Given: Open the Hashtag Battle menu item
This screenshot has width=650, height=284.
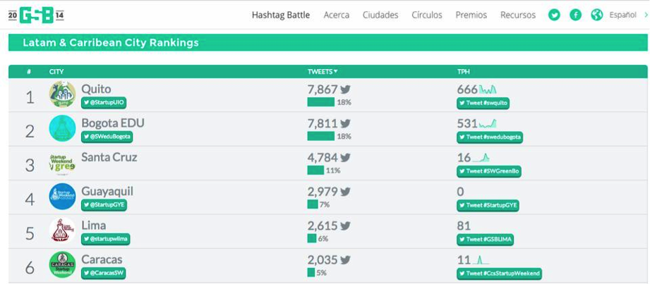Looking at the screenshot, I should 280,15.
